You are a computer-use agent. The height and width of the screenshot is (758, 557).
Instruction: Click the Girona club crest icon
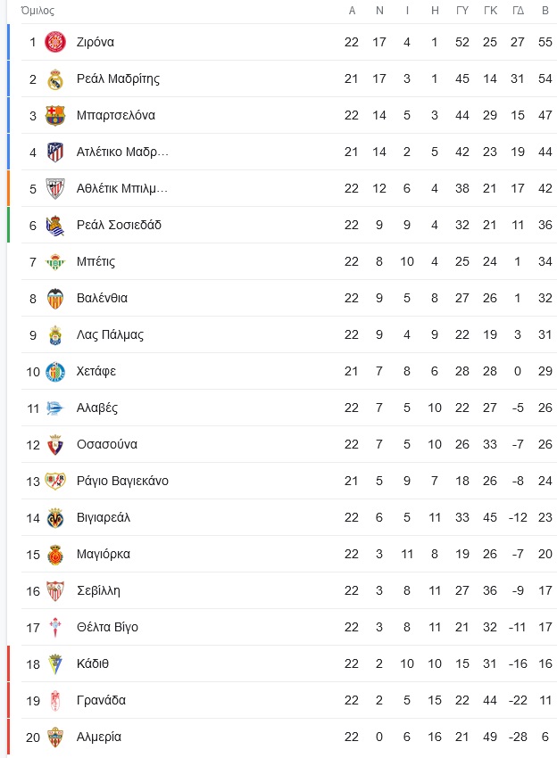tap(55, 42)
